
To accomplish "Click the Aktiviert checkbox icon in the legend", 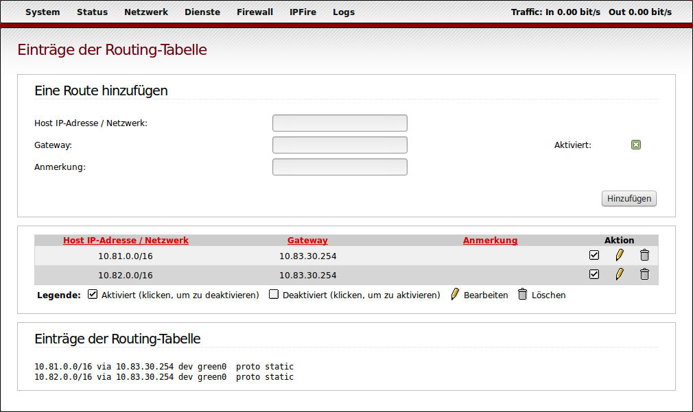I will 92,294.
